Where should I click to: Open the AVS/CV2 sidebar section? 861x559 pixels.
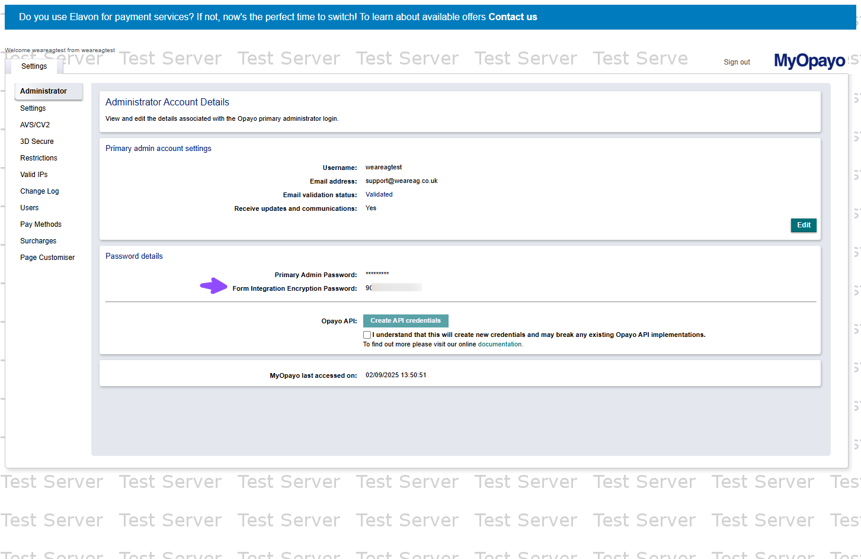coord(35,125)
